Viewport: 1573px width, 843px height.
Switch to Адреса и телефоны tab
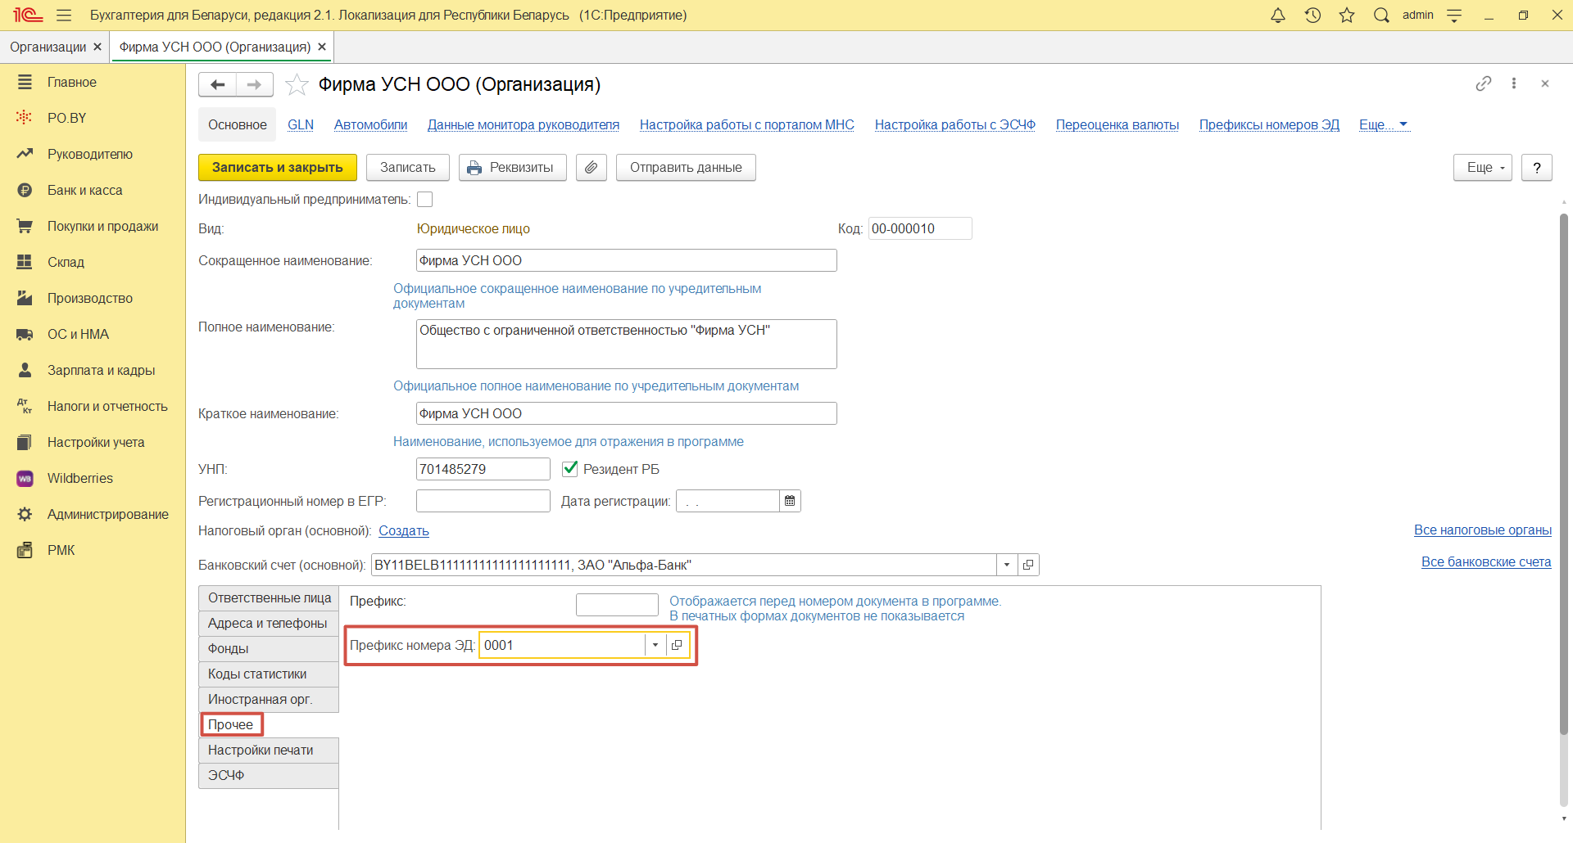[x=268, y=624]
